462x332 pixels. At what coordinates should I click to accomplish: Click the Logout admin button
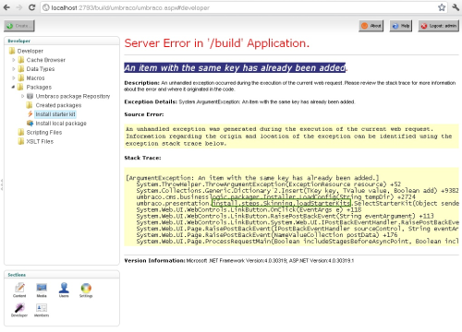click(439, 26)
